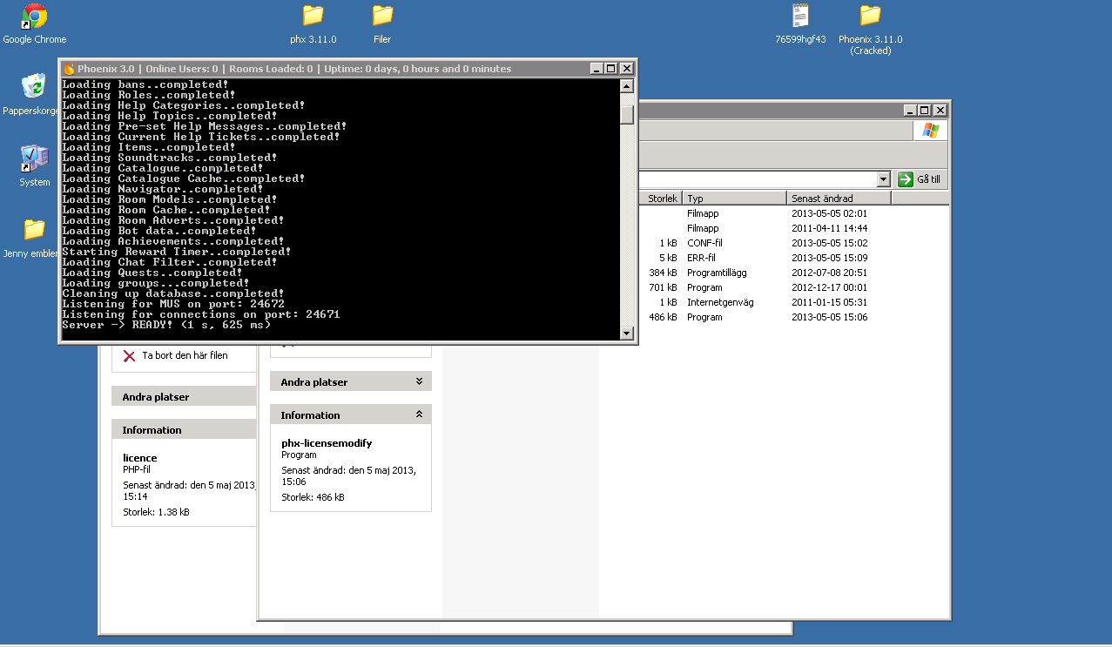Sort by the Senast ändrad column header

(x=839, y=199)
